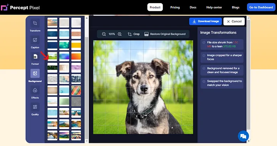Choose the beige background with white strokes
This screenshot has width=277, height=146.
pyautogui.click(x=64, y=67)
